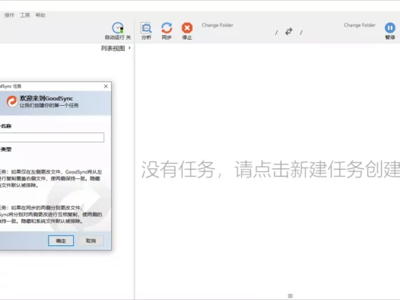400x300 pixels.
Task: Click the sync direction arrows icon
Action: [x=288, y=31]
